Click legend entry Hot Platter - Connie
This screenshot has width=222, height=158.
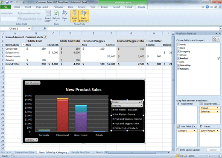pyautogui.click(x=125, y=114)
